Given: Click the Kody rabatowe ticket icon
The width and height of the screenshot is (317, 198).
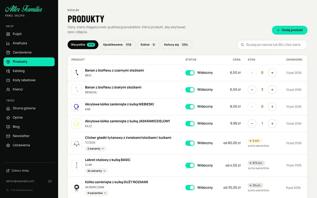Looking at the screenshot, I should click(x=8, y=80).
